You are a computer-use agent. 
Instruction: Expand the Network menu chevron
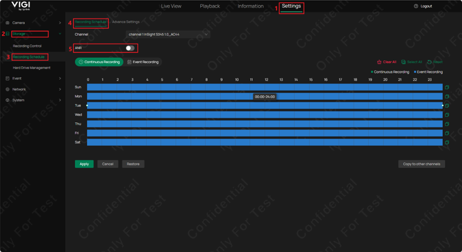(60, 89)
